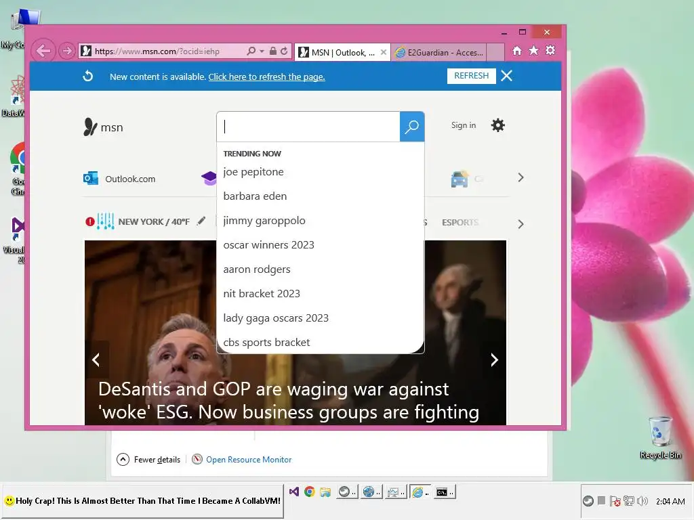Click the 'Holy Crap!' taskbar message button
The image size is (694, 520).
pyautogui.click(x=142, y=501)
